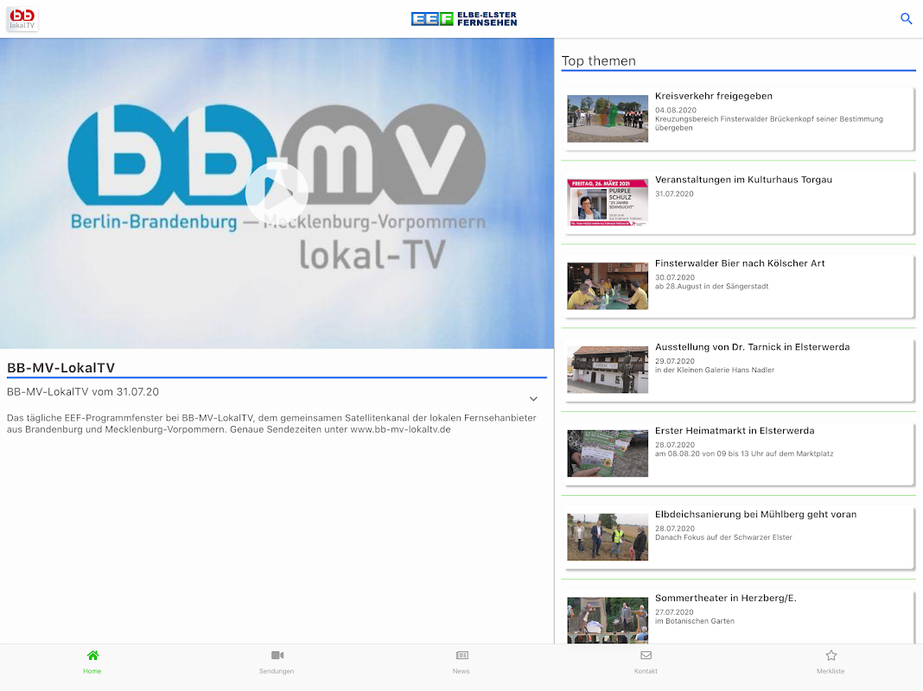The image size is (923, 691).
Task: Expand the BB-MV-LokalTV description chevron
Action: [x=533, y=399]
